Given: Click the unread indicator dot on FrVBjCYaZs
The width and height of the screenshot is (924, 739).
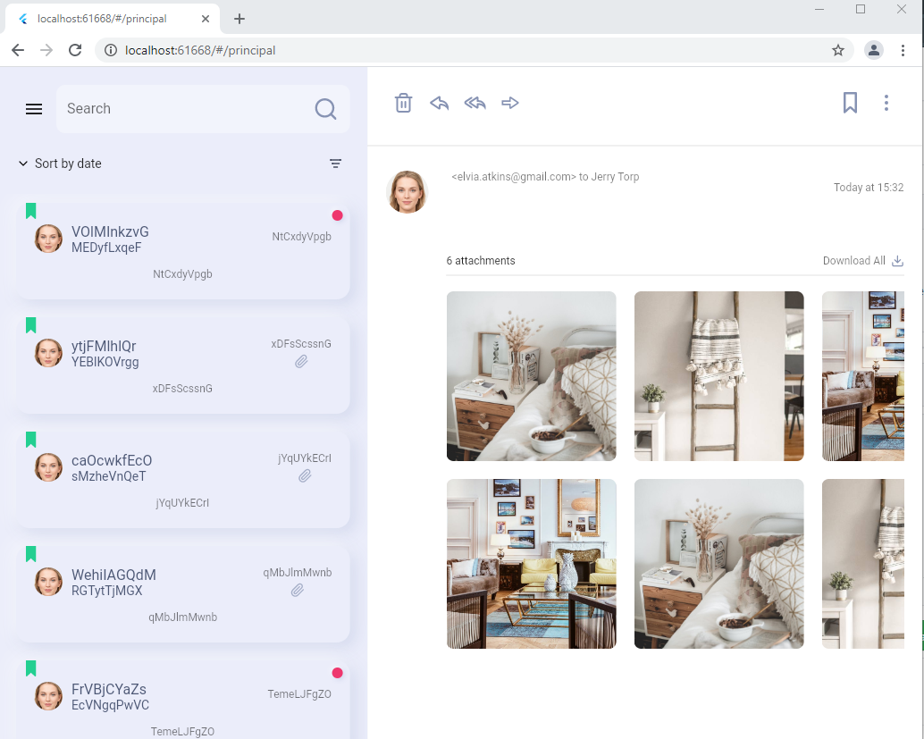Looking at the screenshot, I should tap(338, 673).
